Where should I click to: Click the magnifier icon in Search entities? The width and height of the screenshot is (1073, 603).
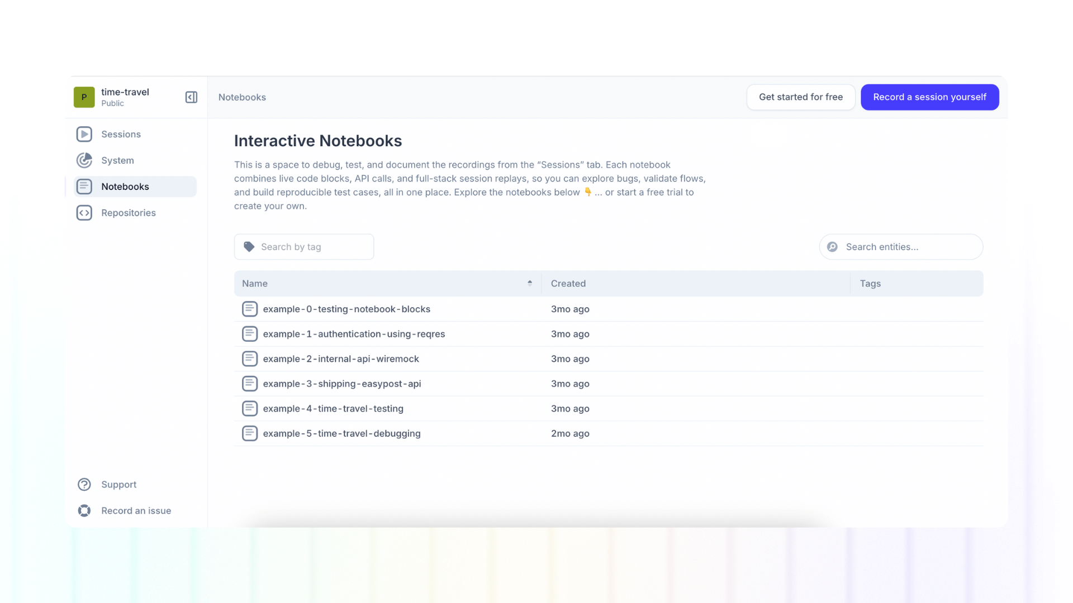pos(832,246)
